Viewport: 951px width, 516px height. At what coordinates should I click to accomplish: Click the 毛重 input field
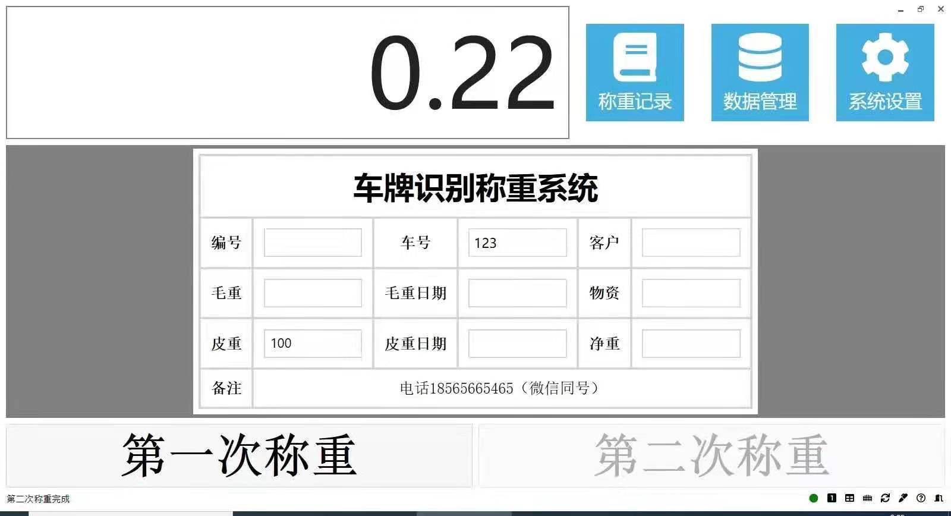pyautogui.click(x=313, y=293)
